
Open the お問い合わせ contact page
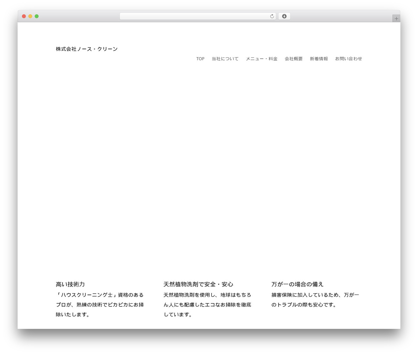(x=348, y=59)
